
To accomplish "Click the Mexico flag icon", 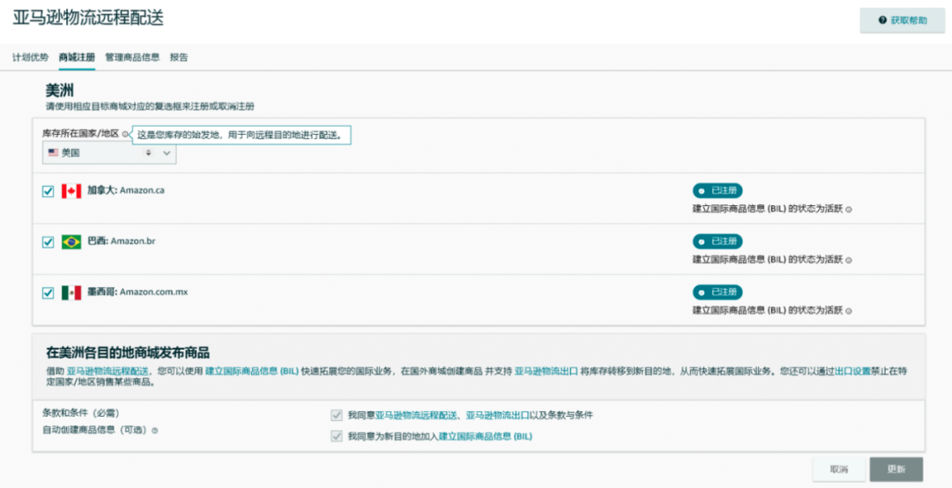I will pos(71,293).
